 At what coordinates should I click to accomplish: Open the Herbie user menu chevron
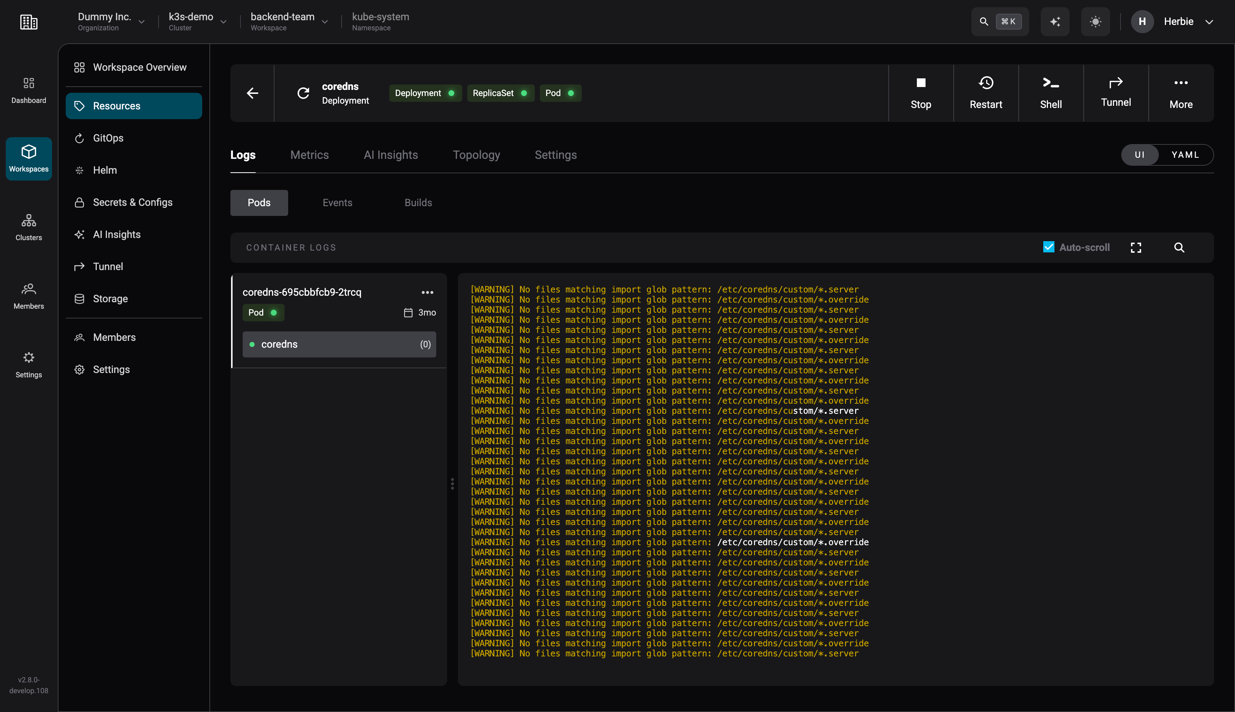(1209, 22)
